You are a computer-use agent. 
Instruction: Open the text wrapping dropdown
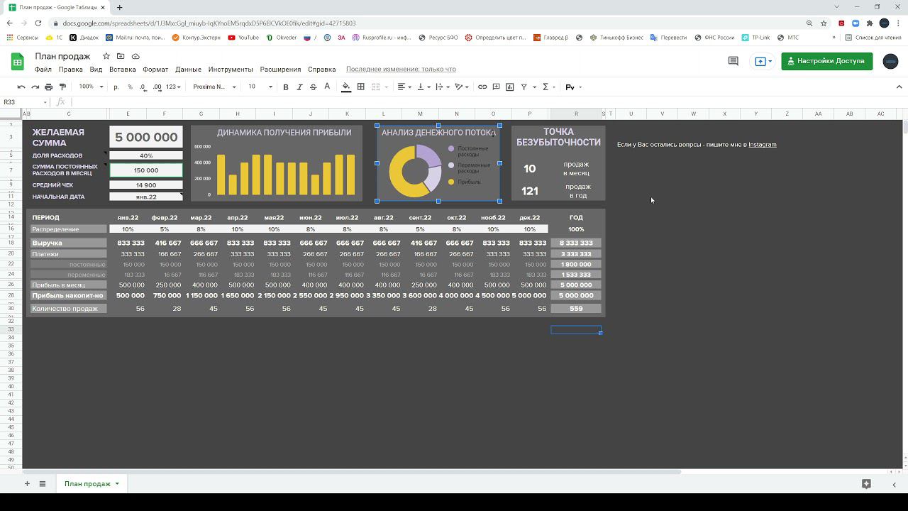(x=442, y=87)
